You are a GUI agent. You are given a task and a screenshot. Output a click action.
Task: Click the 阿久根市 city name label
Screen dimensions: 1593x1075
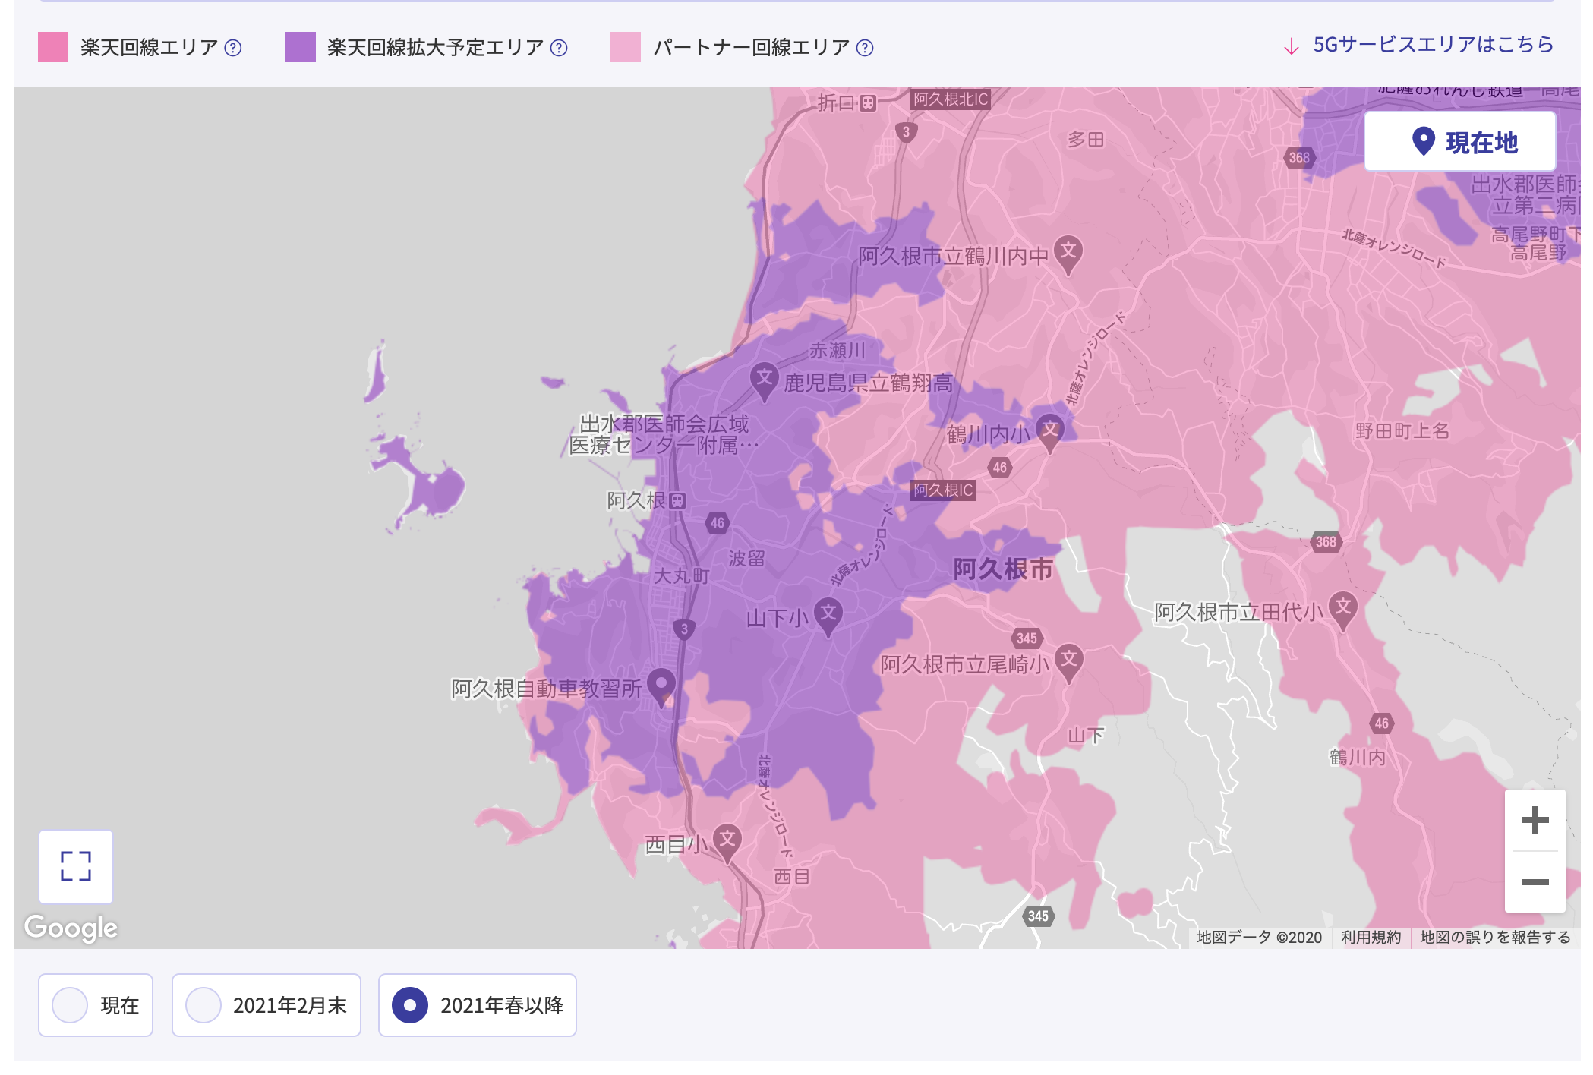coord(1003,569)
